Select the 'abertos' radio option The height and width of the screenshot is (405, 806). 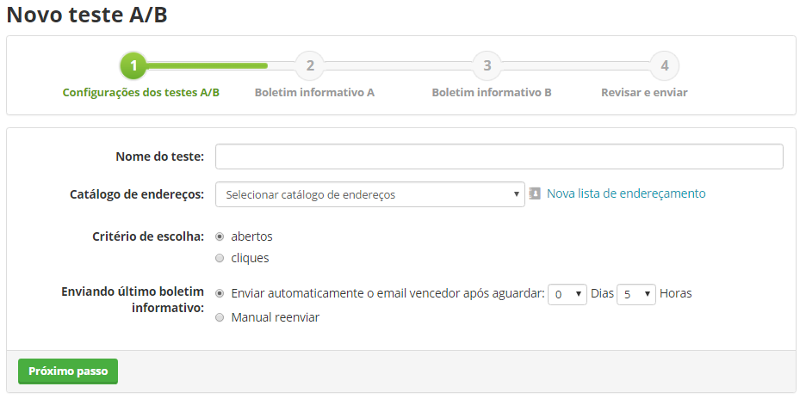(x=220, y=236)
